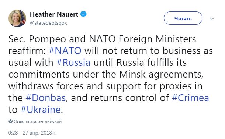Click the words Minsk agreements in the tweet
Image resolution: width=225 pixels, height=139 pixels.
coord(161,75)
